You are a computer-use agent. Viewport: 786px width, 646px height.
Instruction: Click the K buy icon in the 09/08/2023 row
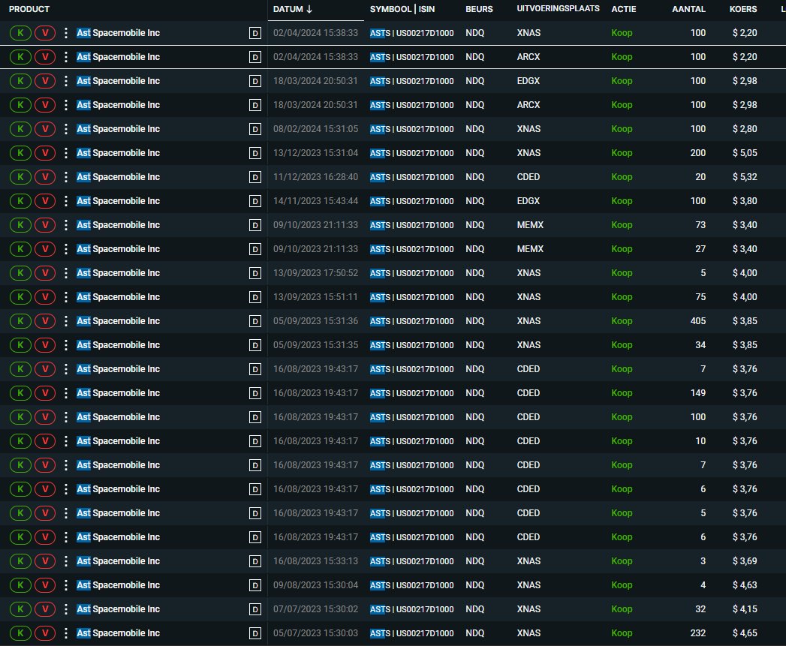(x=20, y=585)
